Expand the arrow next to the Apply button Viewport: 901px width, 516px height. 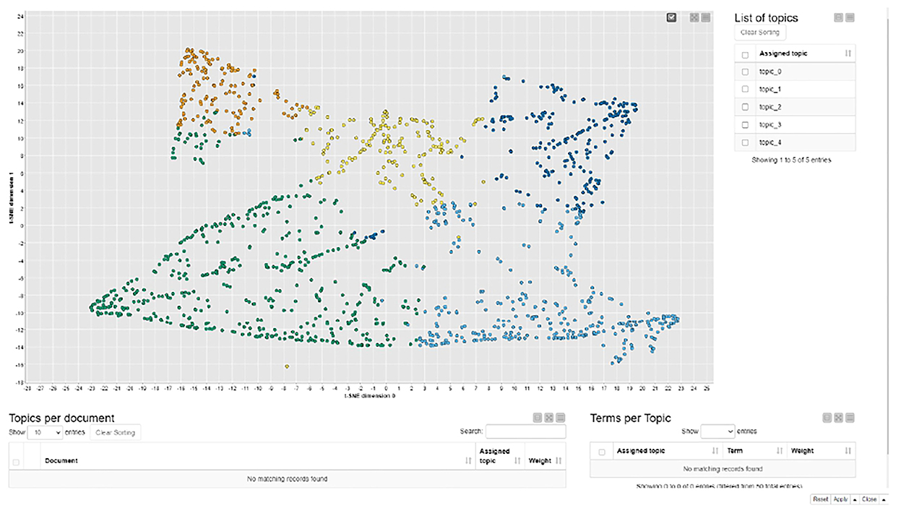(855, 499)
